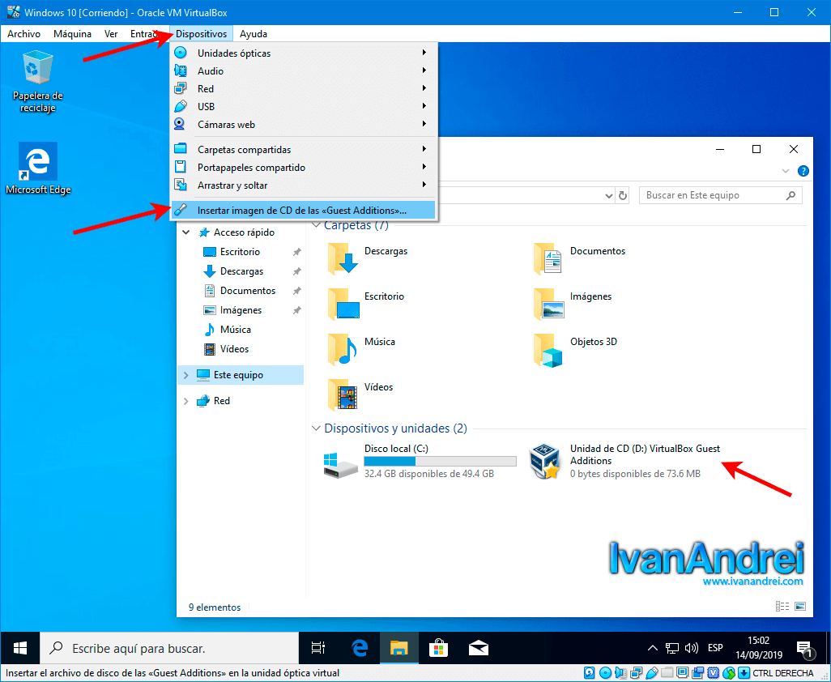This screenshot has width=831, height=682.
Task: Click network status icon in tray
Action: pos(672,647)
